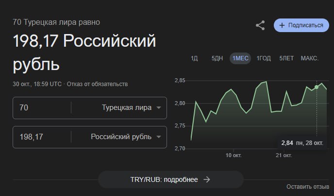Image resolution: width=334 pixels, height=196 pixels.
Task: Show the МАКС. chart range
Action: 310,58
